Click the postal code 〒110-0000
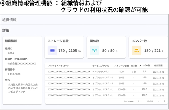The width and height of the screenshot is (169, 110). pyautogui.click(x=14, y=74)
